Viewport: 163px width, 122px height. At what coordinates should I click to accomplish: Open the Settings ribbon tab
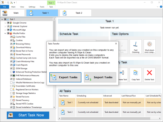coord(32,7)
